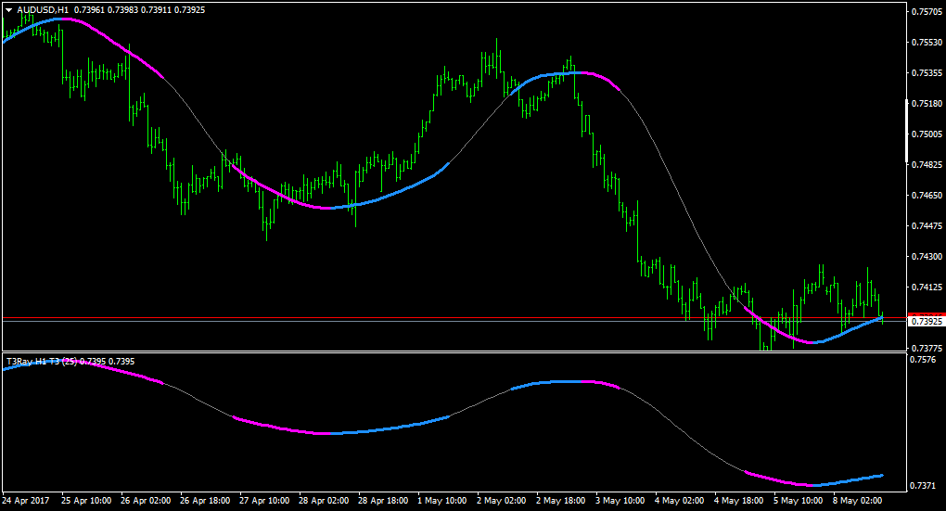946x511 pixels.
Task: Click the 0.73925 current price tag
Action: tap(927, 322)
